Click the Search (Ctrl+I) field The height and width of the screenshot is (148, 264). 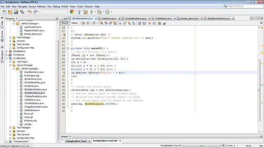tap(243, 6)
